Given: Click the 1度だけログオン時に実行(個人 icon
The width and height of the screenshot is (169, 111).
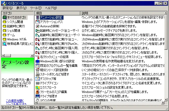Looking at the screenshot, I should 38,53.
